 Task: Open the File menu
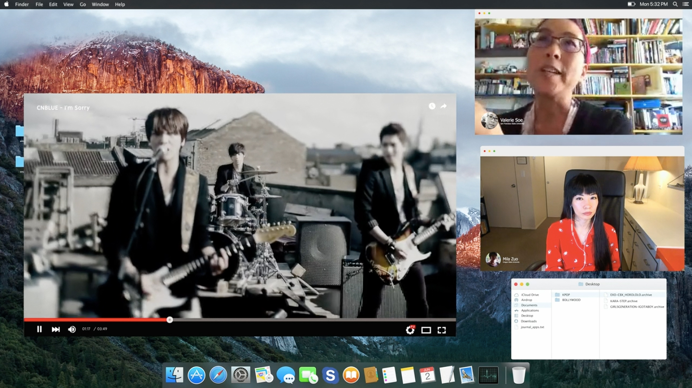point(39,4)
